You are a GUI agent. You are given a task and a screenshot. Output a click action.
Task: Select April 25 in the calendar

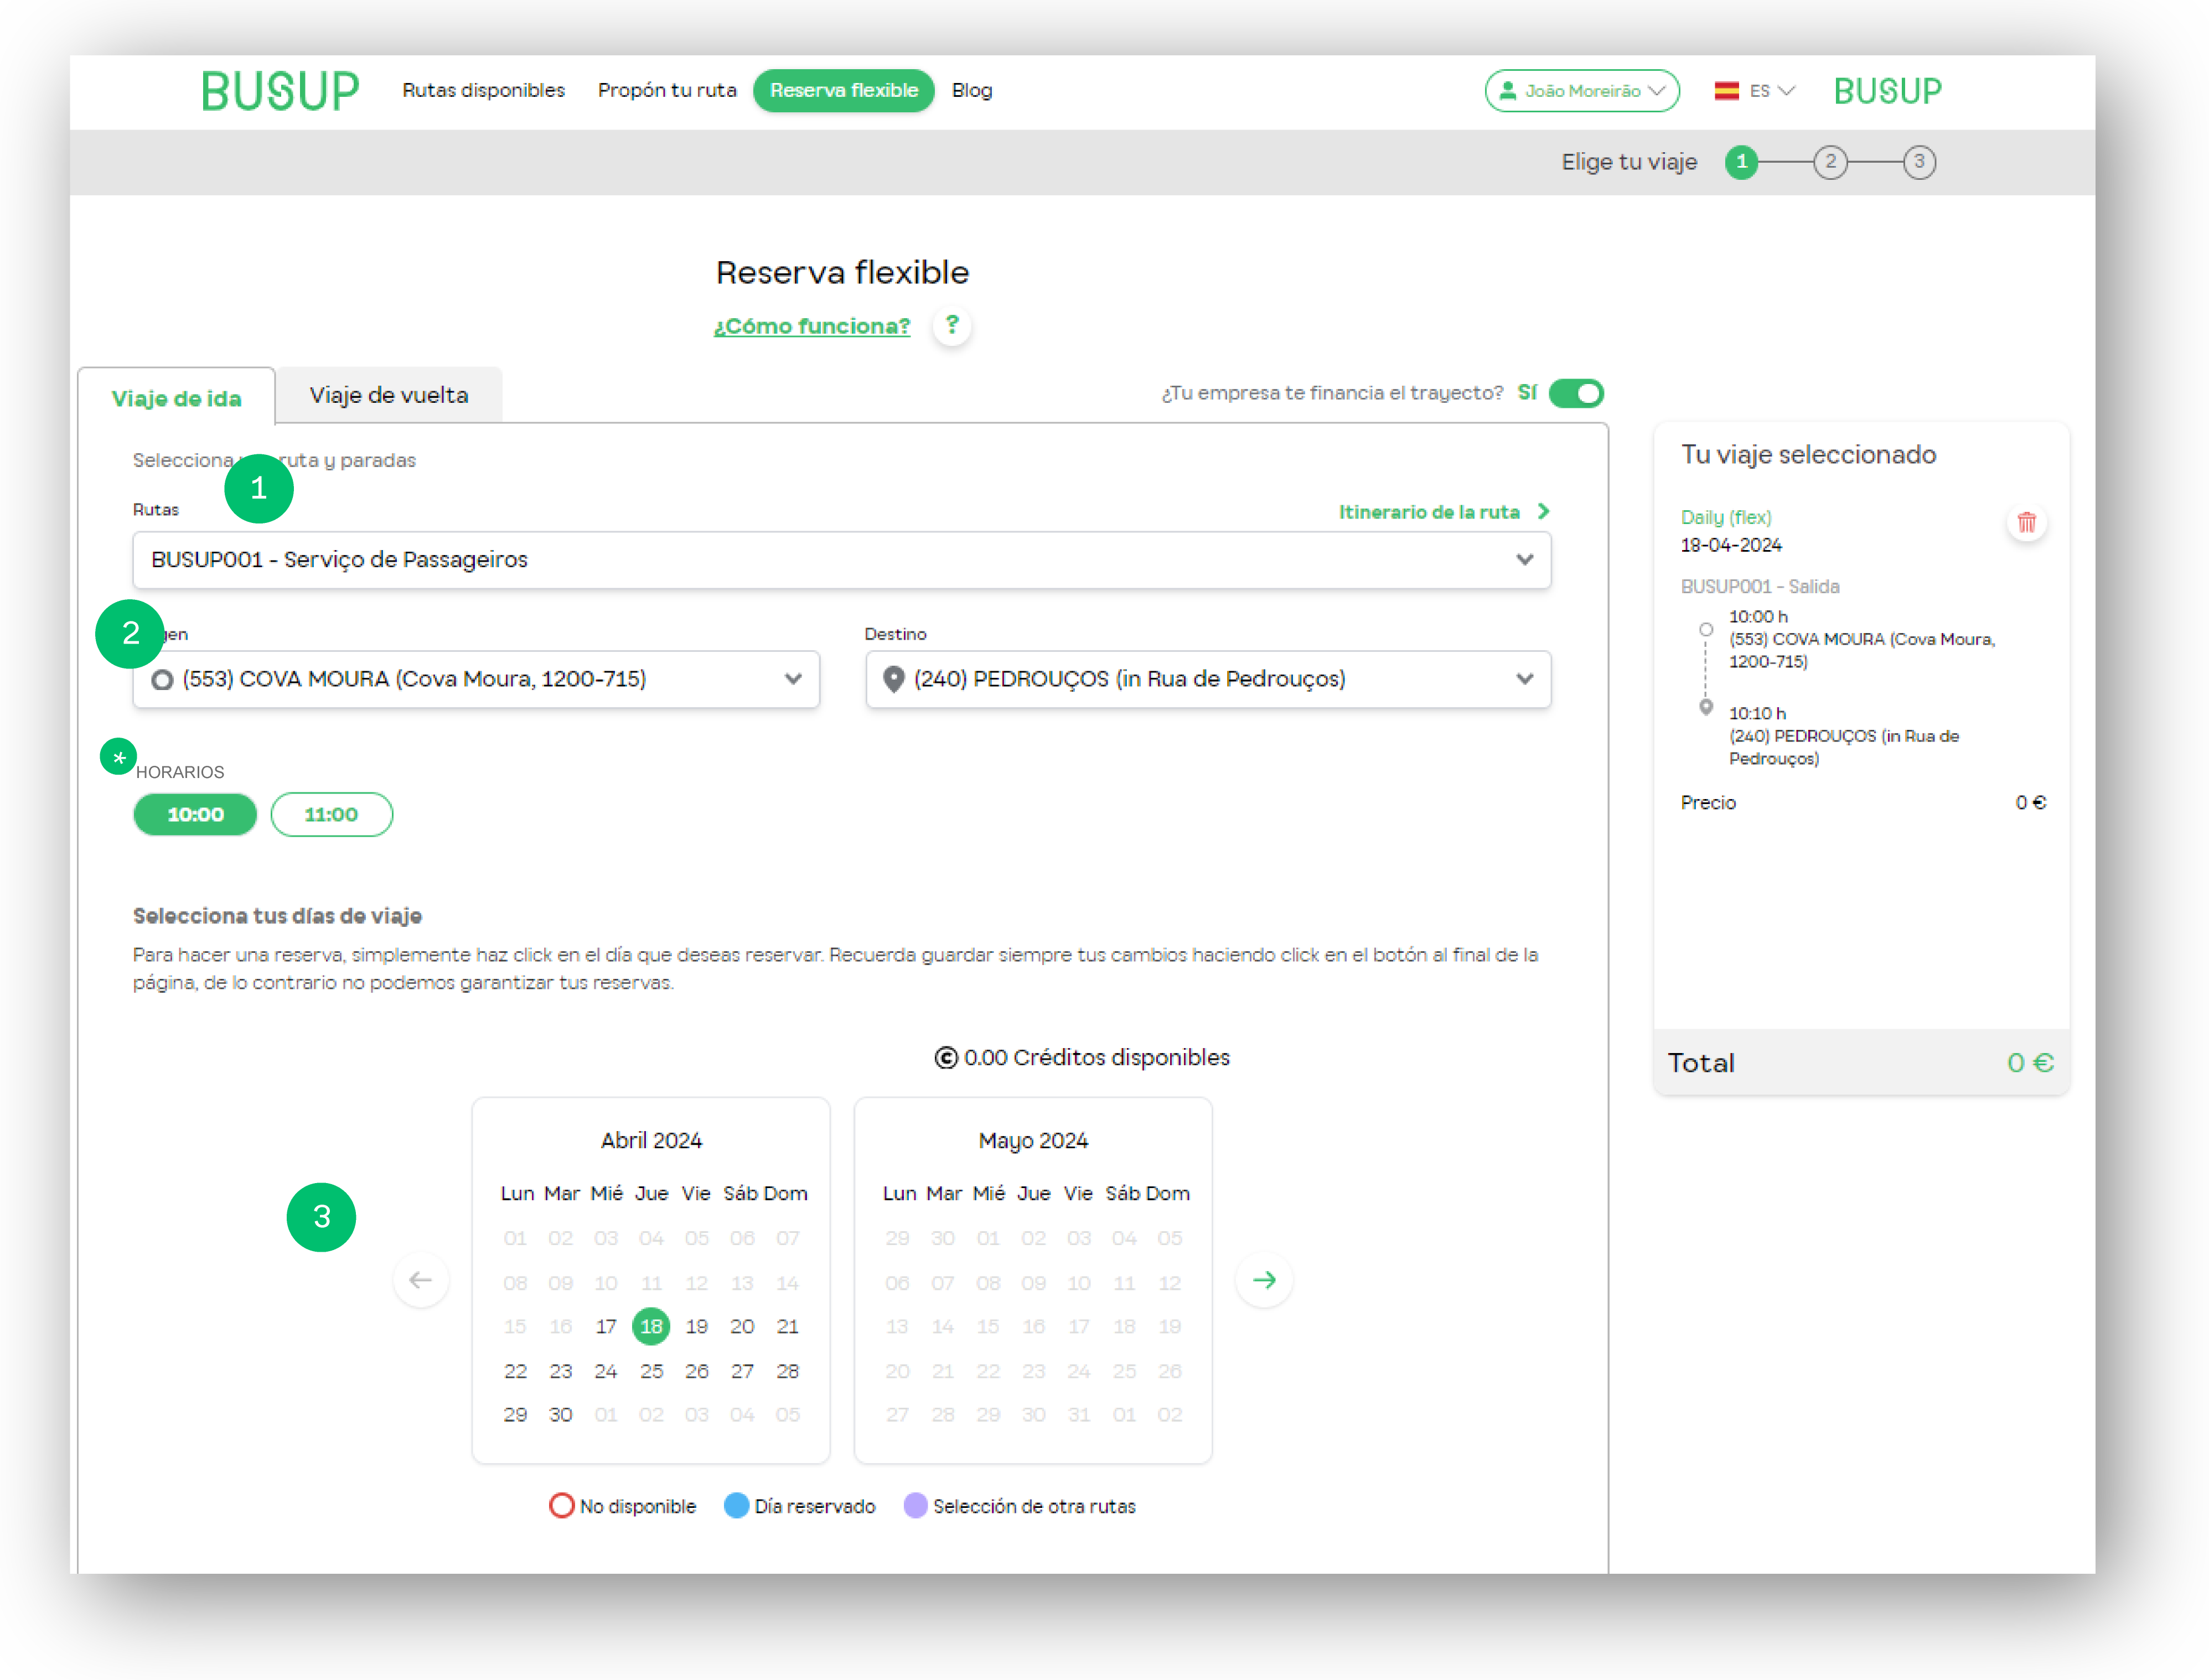(651, 1371)
